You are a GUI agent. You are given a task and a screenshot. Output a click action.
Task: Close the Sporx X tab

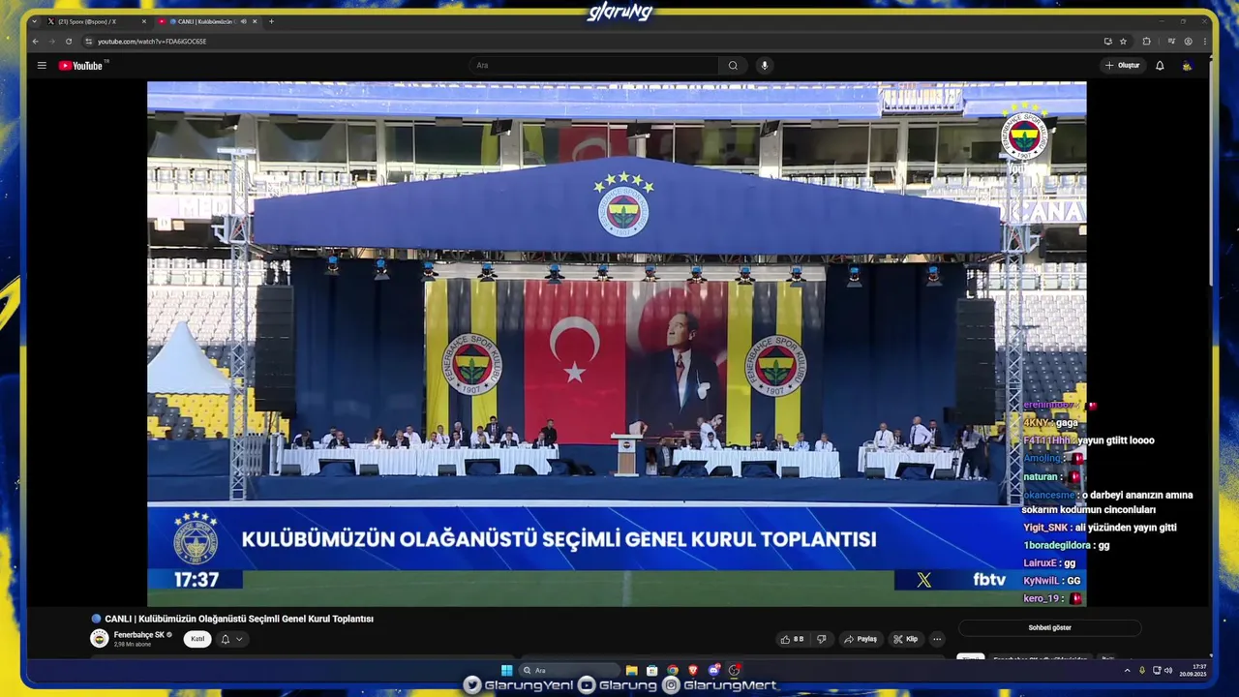pyautogui.click(x=144, y=21)
